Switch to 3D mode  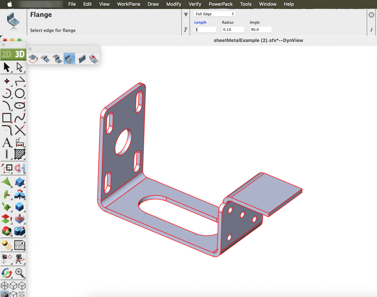coord(20,54)
